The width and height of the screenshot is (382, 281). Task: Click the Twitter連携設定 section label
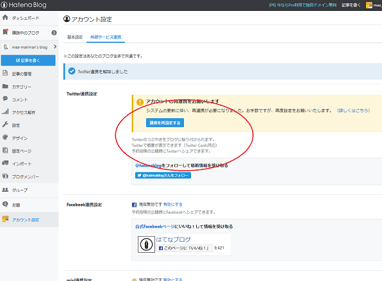pyautogui.click(x=82, y=94)
